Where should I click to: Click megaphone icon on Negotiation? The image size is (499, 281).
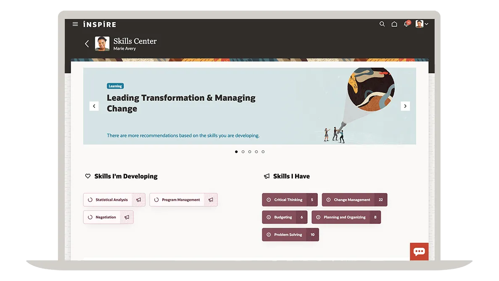pos(127,217)
